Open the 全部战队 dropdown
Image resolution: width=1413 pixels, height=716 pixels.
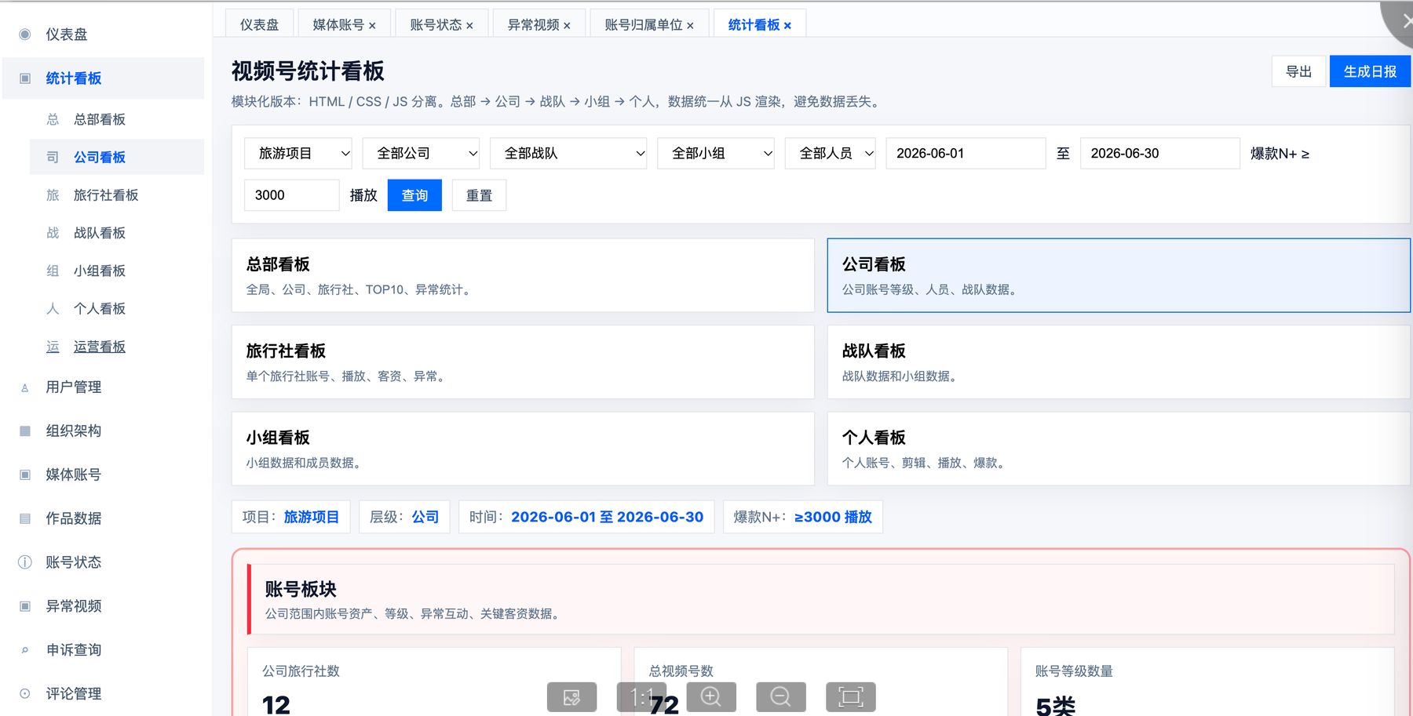(569, 154)
